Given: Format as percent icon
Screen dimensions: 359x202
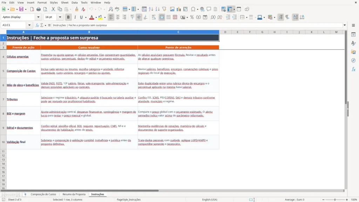Looking at the screenshot, I should point(192,17).
